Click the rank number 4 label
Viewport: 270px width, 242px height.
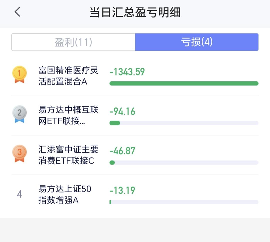(x=19, y=194)
